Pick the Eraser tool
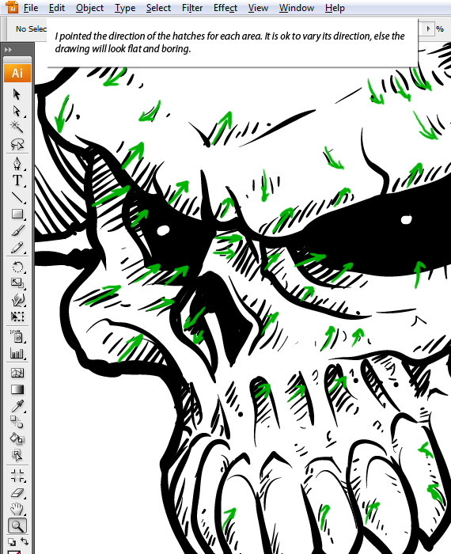Image resolution: width=451 pixels, height=554 pixels. coord(17,492)
